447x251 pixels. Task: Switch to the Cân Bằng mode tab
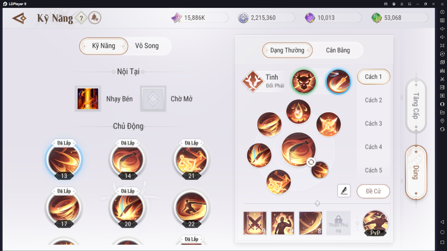tap(338, 51)
